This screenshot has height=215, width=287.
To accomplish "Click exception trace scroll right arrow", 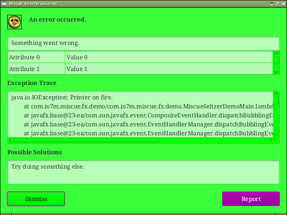I will (270, 140).
